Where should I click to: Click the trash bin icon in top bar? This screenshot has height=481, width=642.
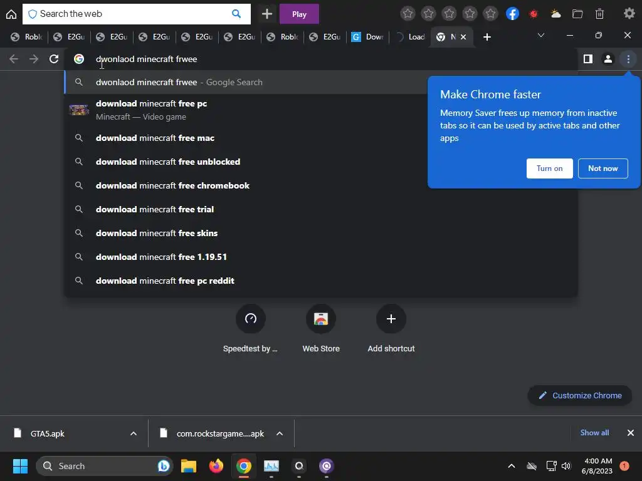click(x=599, y=14)
